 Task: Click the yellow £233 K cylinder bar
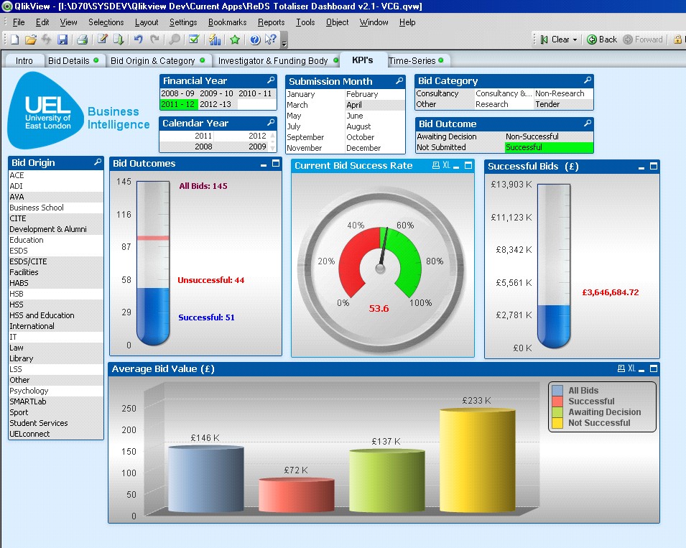477,460
